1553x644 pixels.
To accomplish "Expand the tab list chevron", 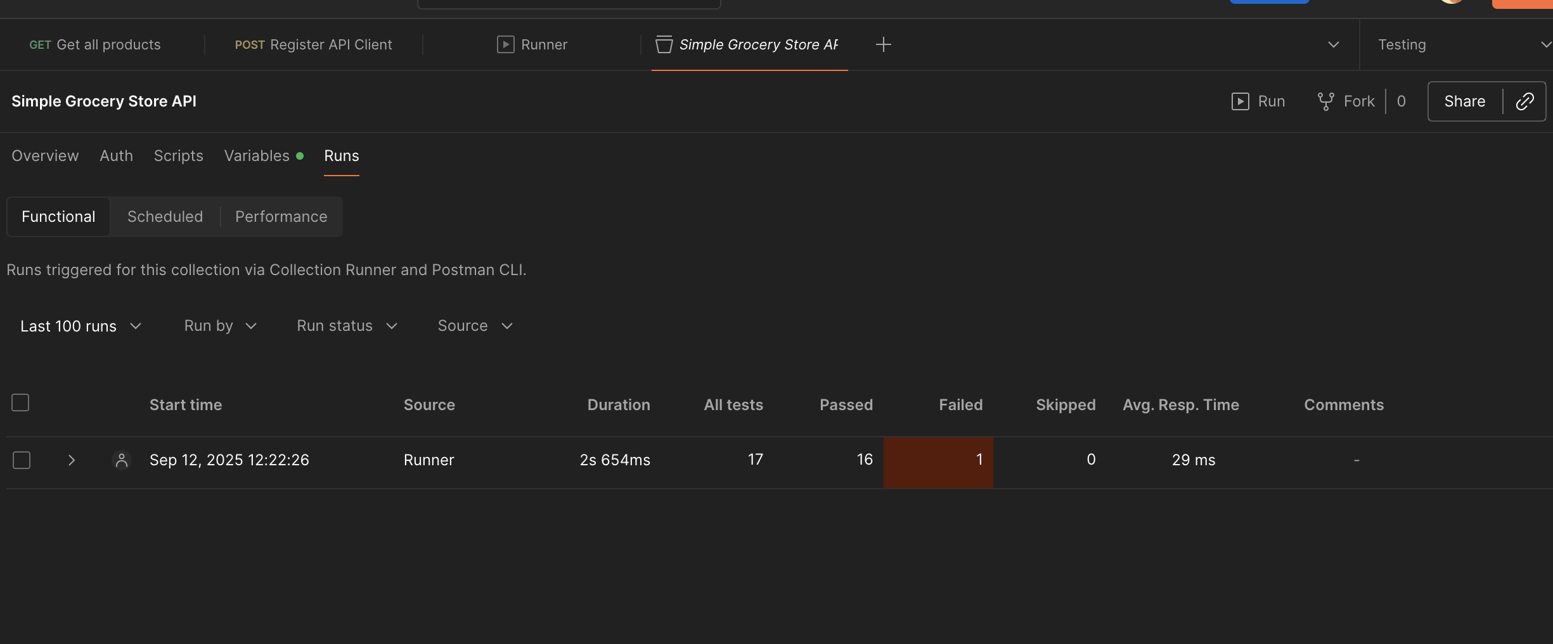I will tap(1333, 44).
